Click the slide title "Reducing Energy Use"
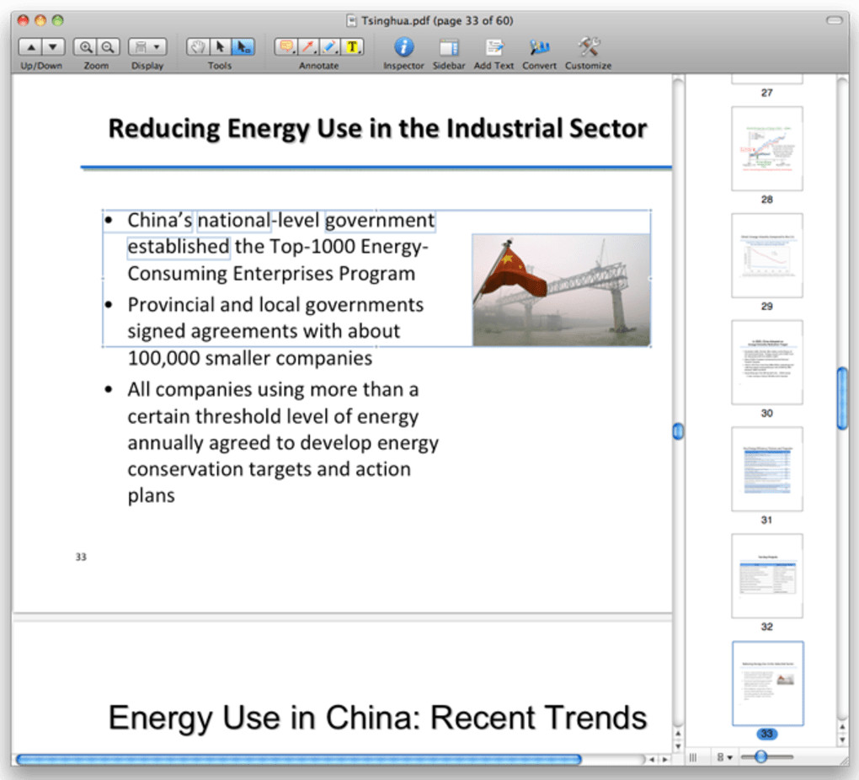 pos(377,128)
